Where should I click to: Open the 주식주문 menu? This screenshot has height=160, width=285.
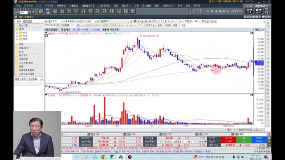[x=49, y=6]
